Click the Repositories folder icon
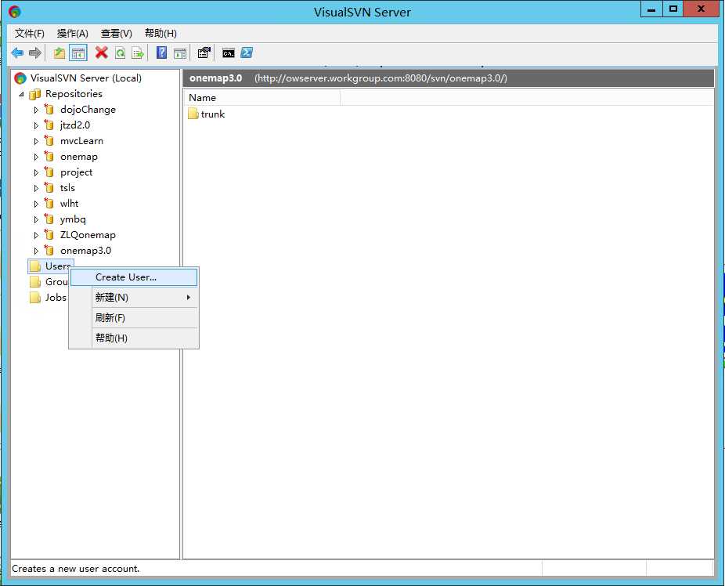This screenshot has width=725, height=586. [x=35, y=94]
